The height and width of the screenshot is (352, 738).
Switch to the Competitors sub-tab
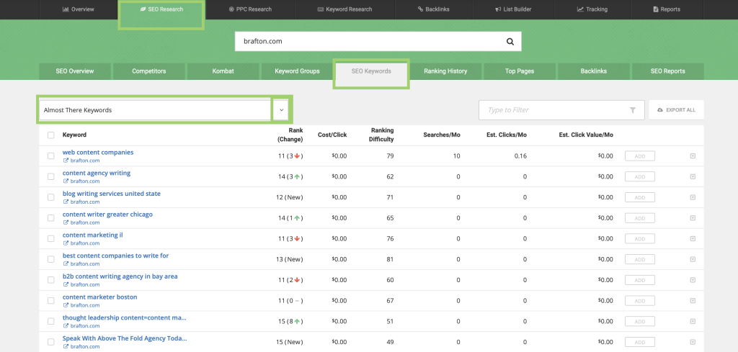(x=148, y=71)
